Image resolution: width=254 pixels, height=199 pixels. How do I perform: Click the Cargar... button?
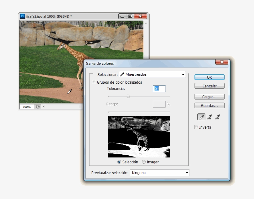click(209, 97)
